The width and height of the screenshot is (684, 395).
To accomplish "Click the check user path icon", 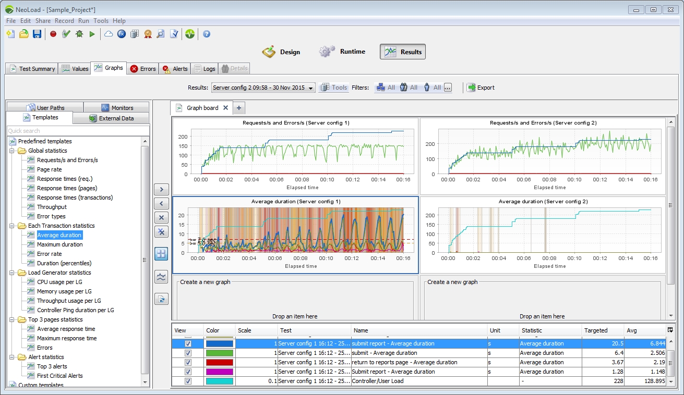I will [x=66, y=34].
